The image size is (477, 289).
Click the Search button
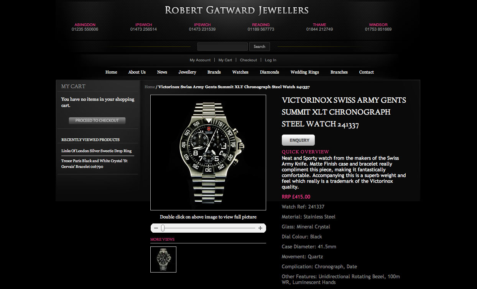[260, 47]
